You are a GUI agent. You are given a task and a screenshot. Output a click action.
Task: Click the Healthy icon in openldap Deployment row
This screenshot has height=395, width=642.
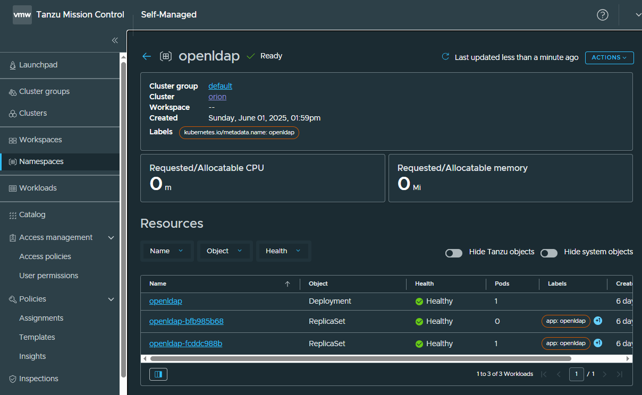[419, 302]
